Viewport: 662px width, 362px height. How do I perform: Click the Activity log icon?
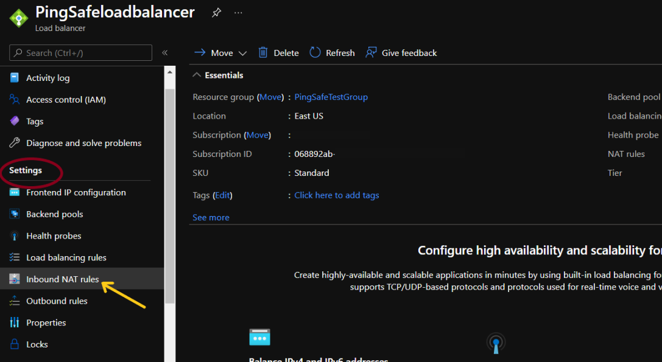point(15,78)
